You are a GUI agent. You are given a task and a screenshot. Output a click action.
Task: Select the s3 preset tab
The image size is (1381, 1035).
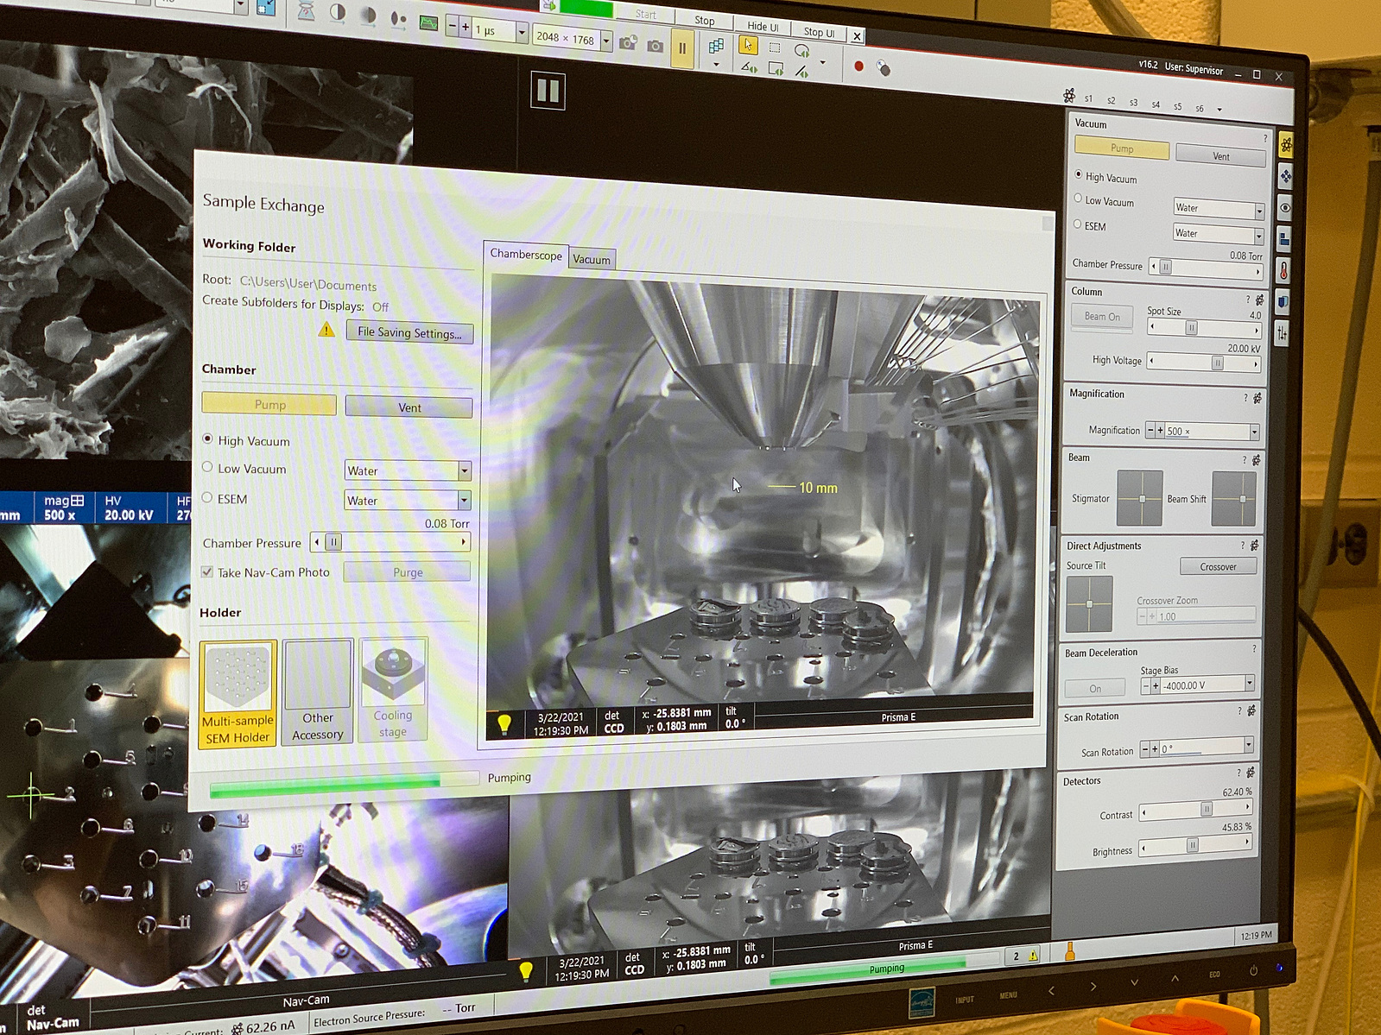pyautogui.click(x=1133, y=102)
